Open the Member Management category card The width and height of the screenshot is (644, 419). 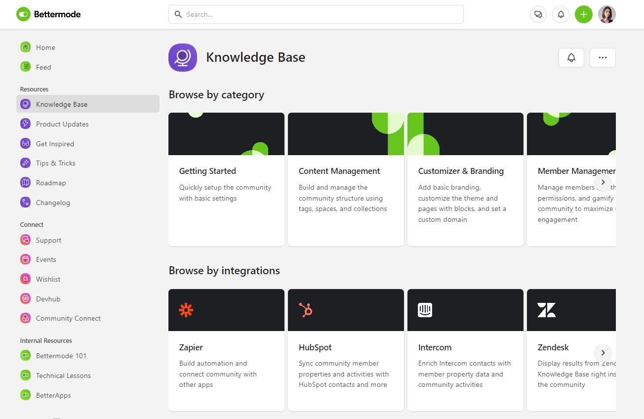coord(571,179)
